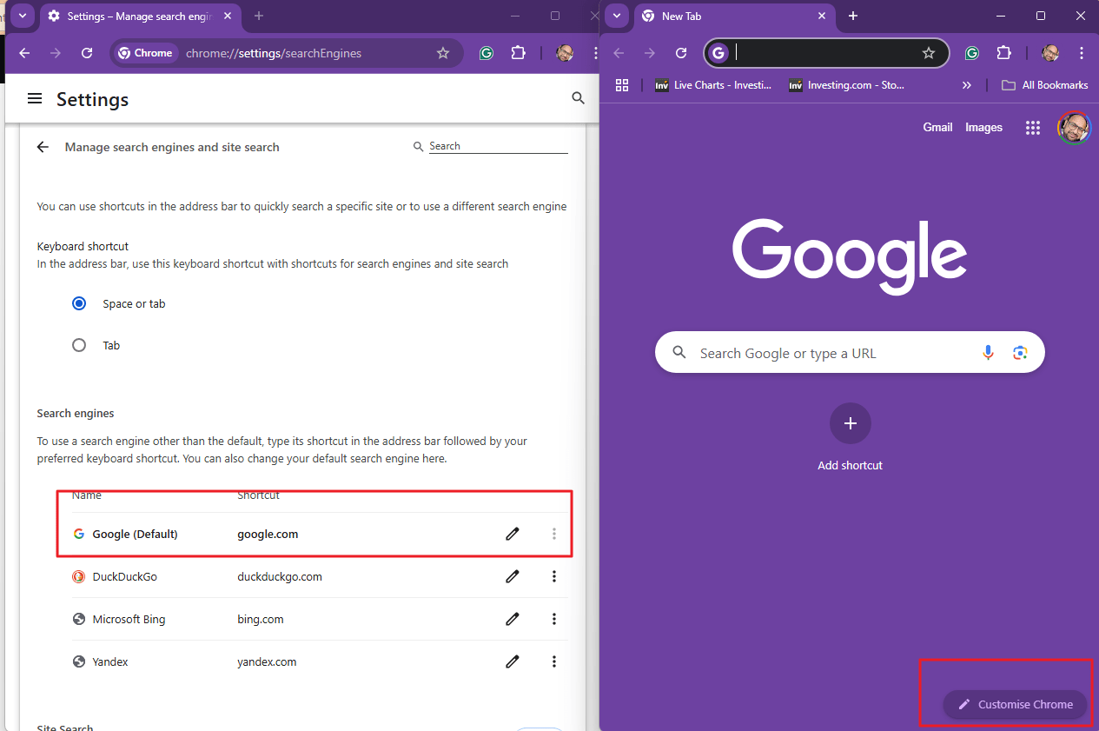Open the All Bookmarks folder
1099x731 pixels.
coord(1045,85)
